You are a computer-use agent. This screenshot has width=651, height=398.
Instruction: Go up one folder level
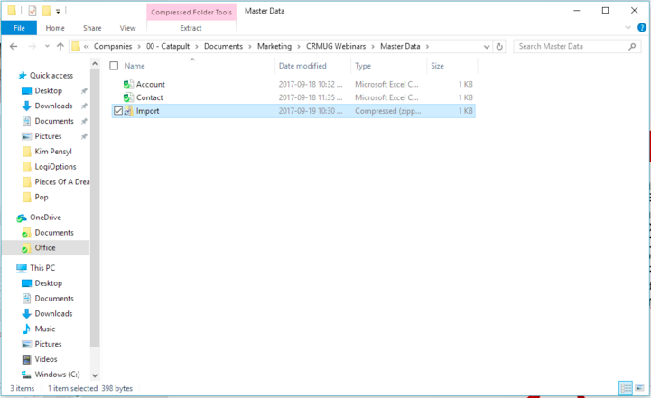(60, 47)
